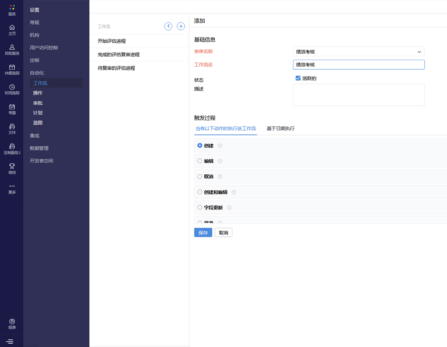Select the 创建和编辑 radio option
447x347 pixels.
pos(200,192)
